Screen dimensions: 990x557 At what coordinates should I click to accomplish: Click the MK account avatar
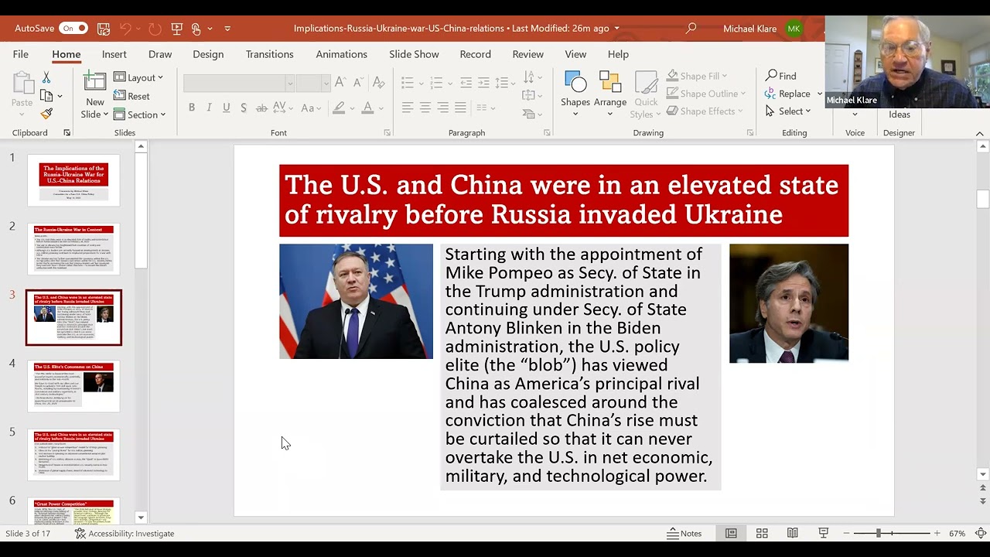[x=794, y=29]
